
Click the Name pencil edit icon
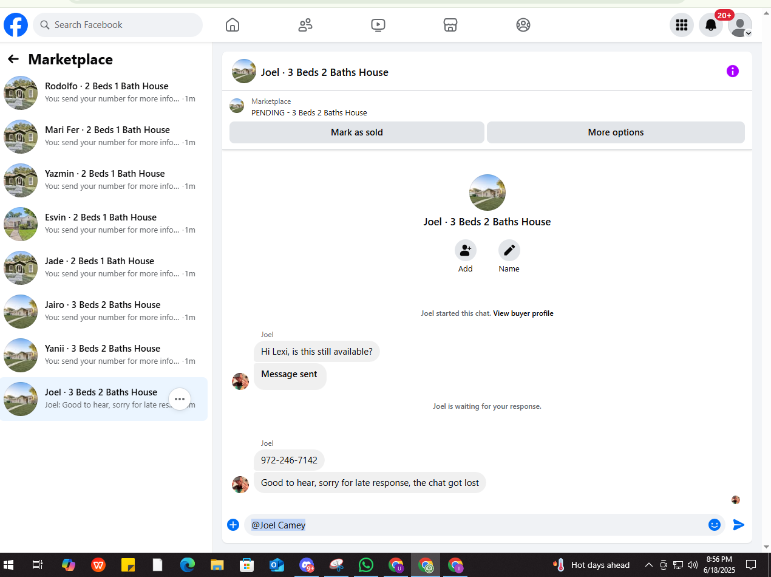(509, 250)
